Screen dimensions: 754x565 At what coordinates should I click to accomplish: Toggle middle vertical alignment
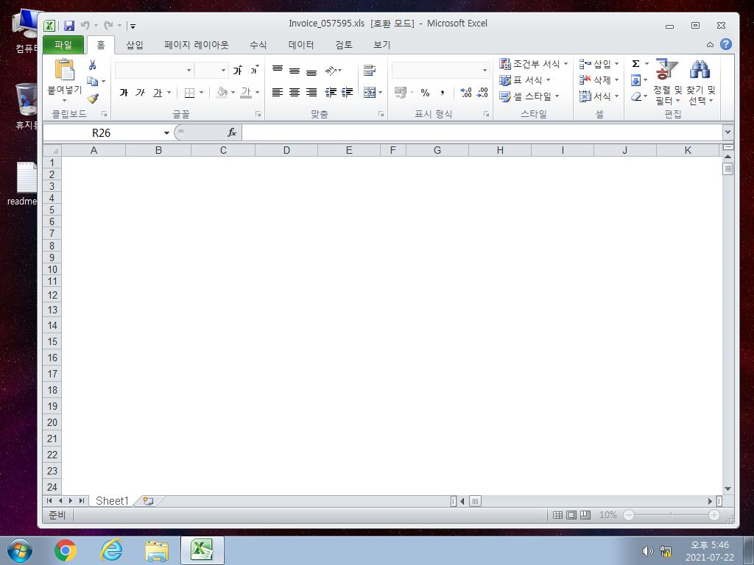[295, 70]
